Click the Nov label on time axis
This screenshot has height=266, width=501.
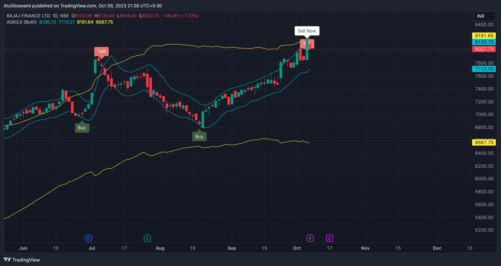click(x=365, y=248)
